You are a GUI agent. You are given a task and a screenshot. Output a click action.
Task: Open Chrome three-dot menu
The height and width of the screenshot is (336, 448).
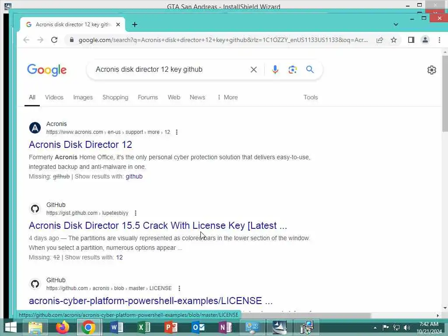tap(439, 40)
